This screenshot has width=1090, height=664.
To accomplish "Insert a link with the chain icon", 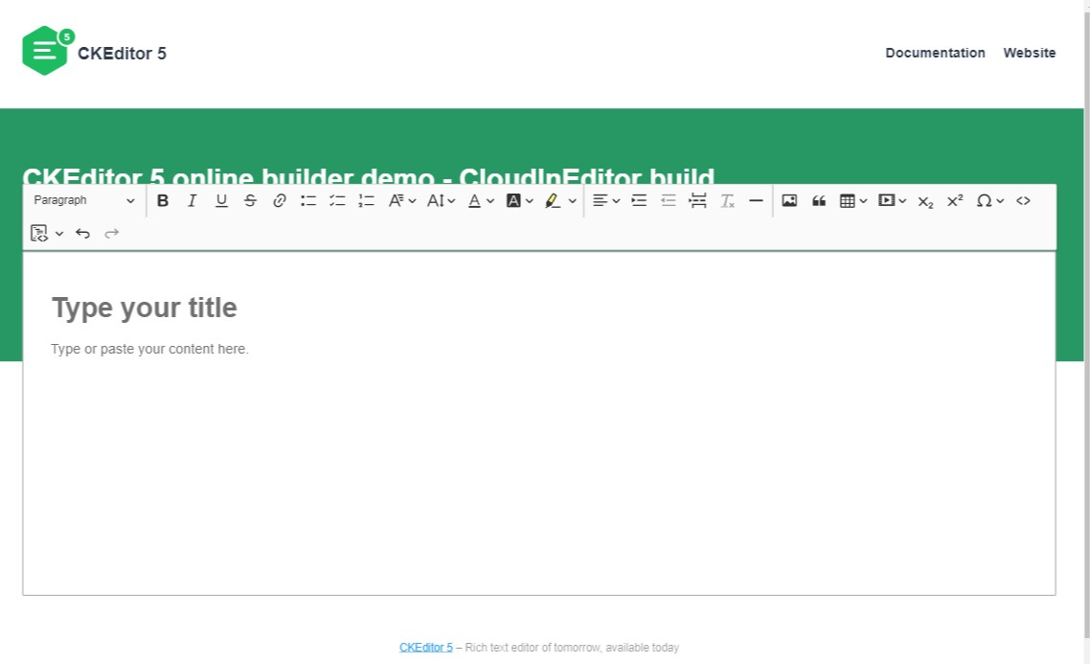I will point(280,201).
